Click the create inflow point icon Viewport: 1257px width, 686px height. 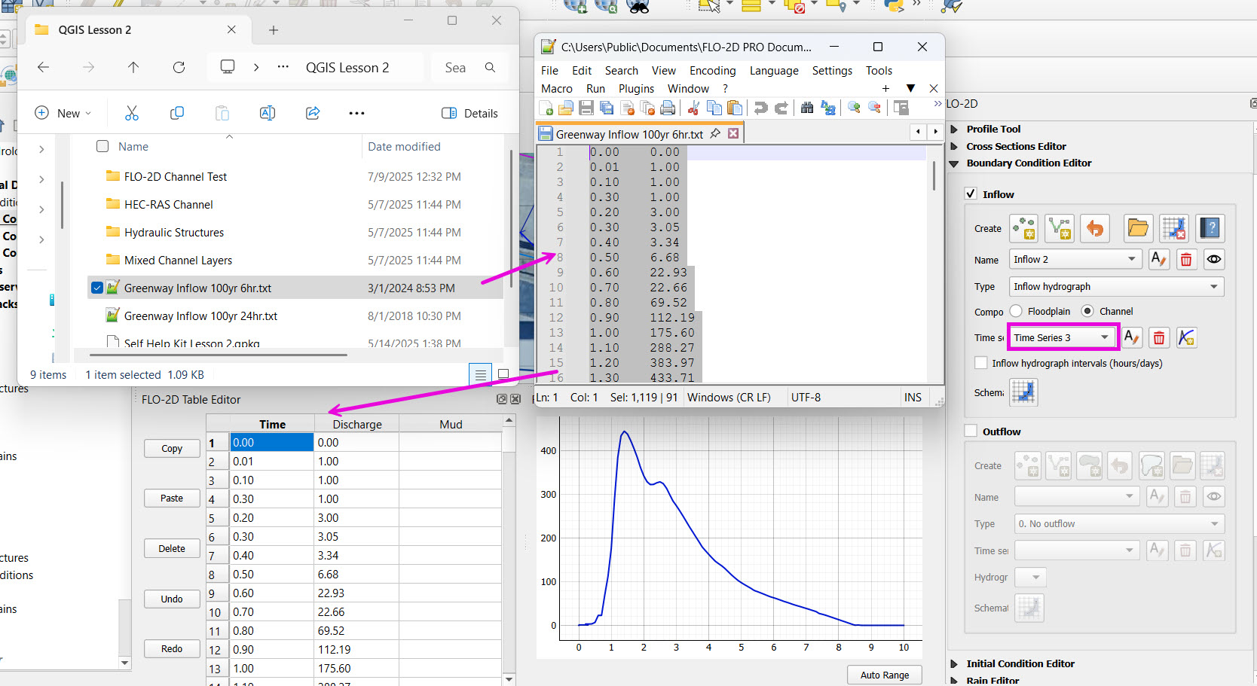(x=1024, y=228)
